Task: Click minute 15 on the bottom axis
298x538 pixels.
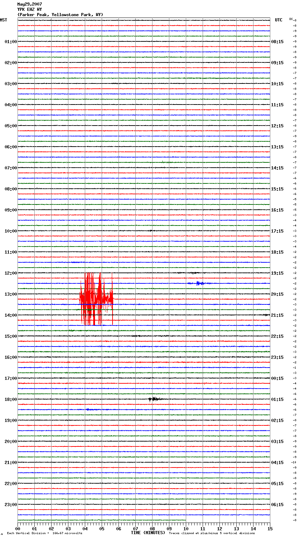Action: (x=270, y=528)
